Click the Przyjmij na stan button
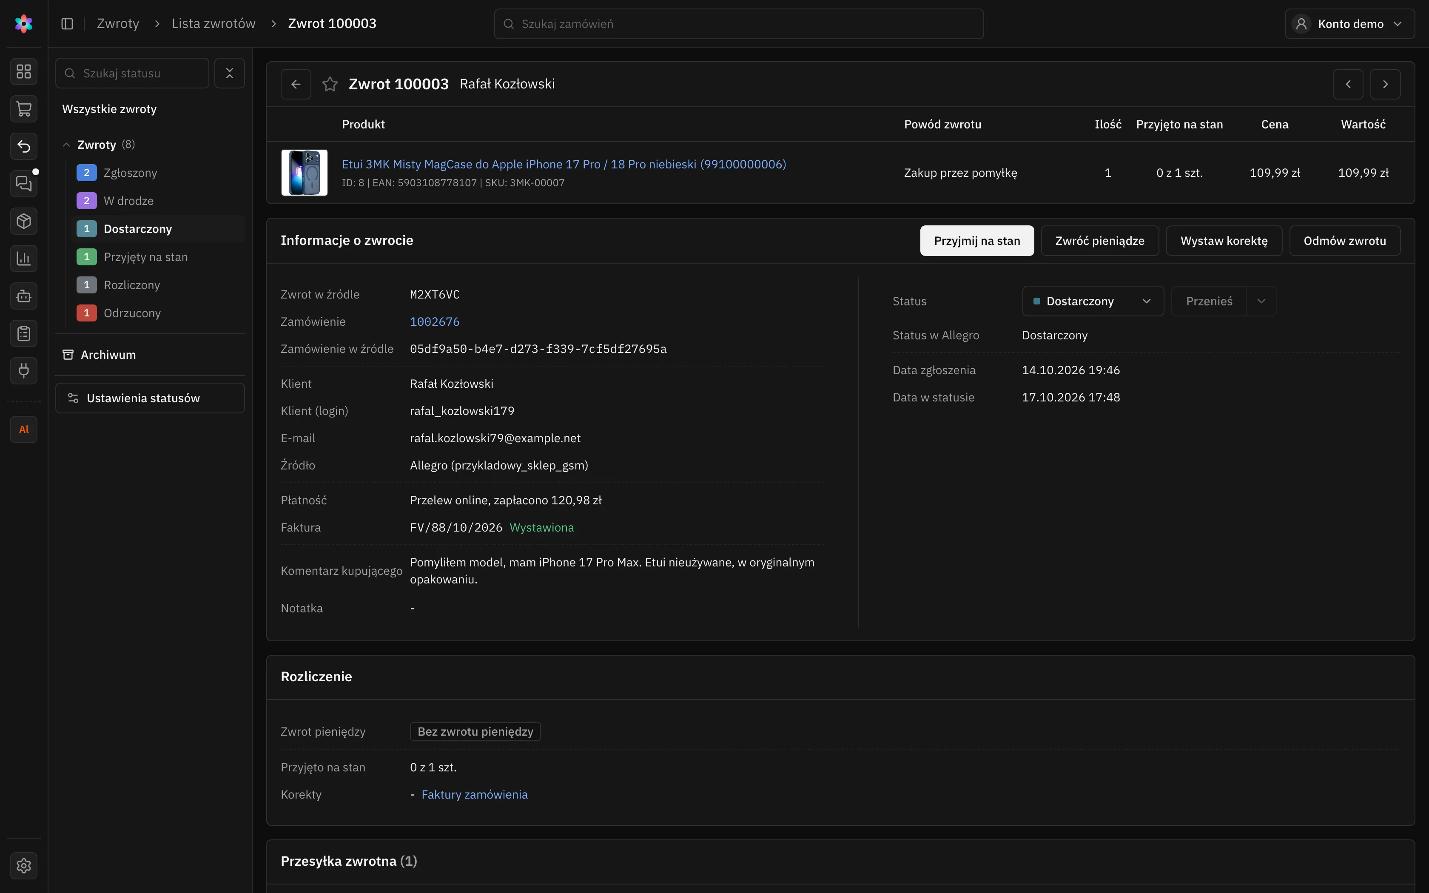 point(976,240)
